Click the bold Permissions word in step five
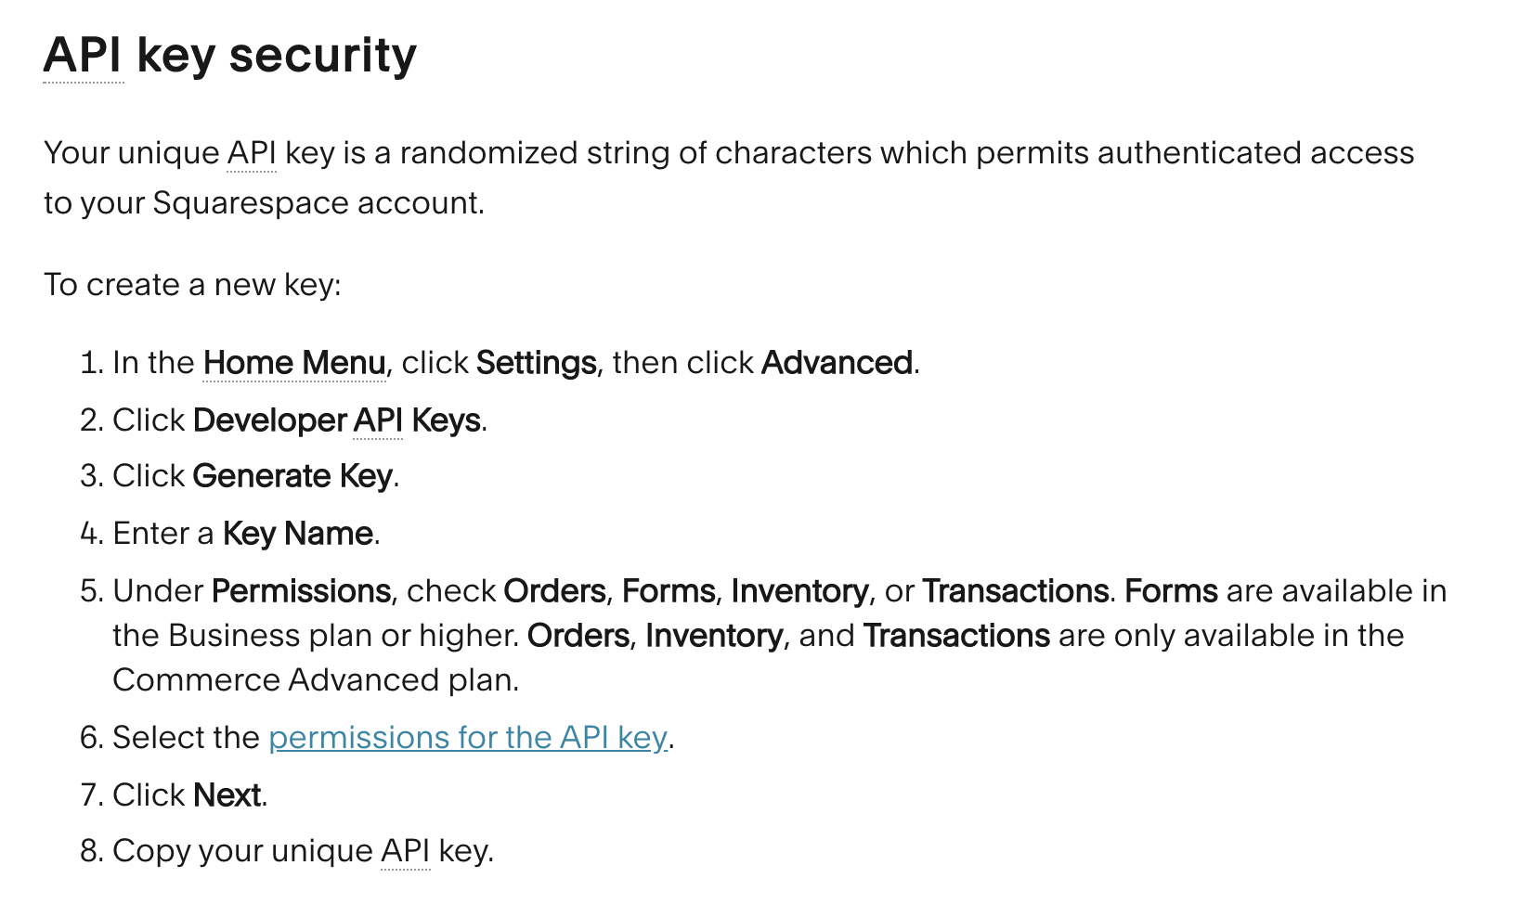1532x917 pixels. (x=301, y=591)
